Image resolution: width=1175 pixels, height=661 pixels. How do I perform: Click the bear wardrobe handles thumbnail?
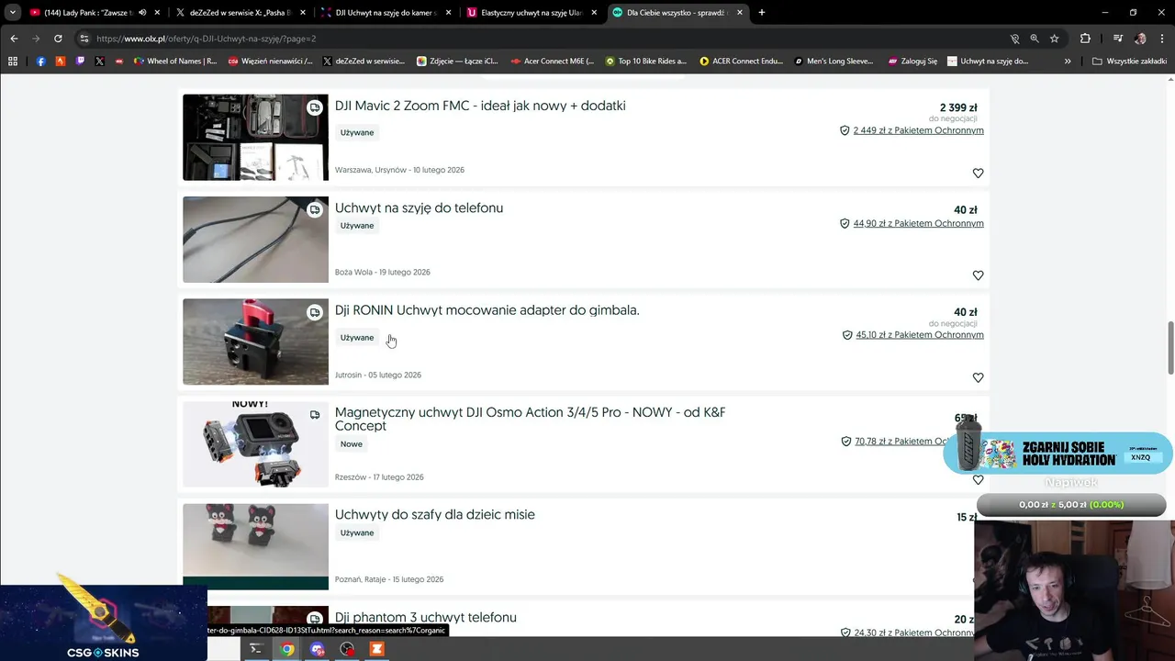255,546
